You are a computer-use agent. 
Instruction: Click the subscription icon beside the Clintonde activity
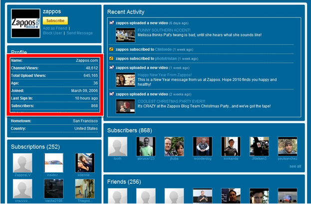(111, 49)
